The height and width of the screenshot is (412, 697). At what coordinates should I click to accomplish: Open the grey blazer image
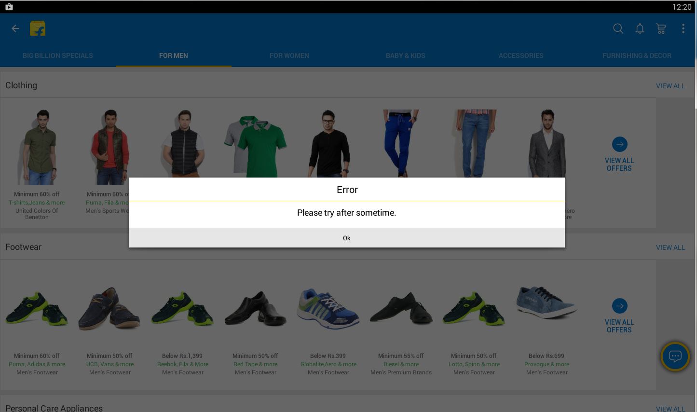pyautogui.click(x=547, y=143)
